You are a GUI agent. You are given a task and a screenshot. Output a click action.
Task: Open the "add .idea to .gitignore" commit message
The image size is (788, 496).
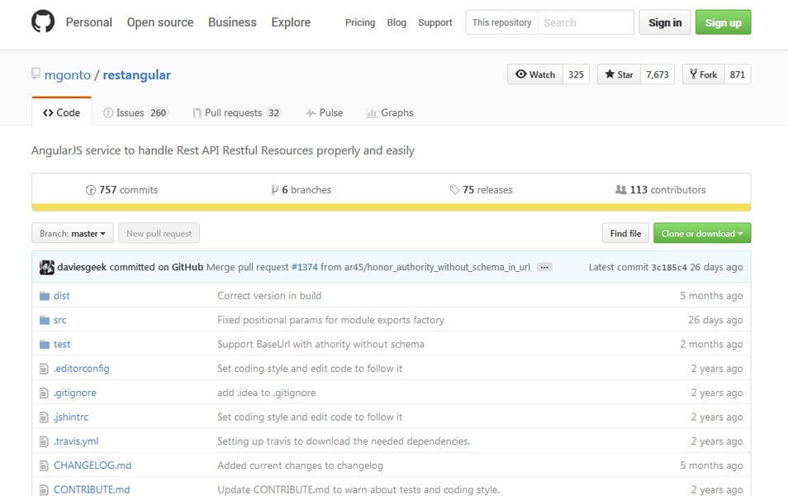tap(266, 393)
